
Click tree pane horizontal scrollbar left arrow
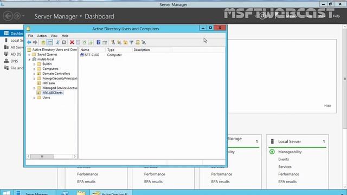[x=28, y=157]
